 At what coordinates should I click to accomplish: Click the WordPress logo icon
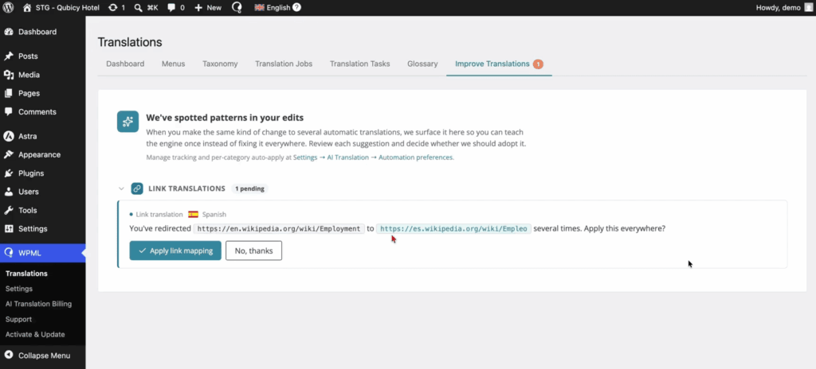[x=8, y=8]
